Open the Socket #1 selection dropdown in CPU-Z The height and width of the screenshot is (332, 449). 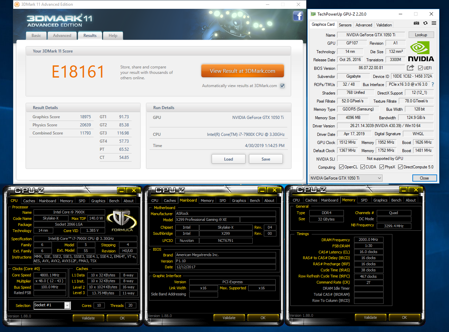pos(52,305)
